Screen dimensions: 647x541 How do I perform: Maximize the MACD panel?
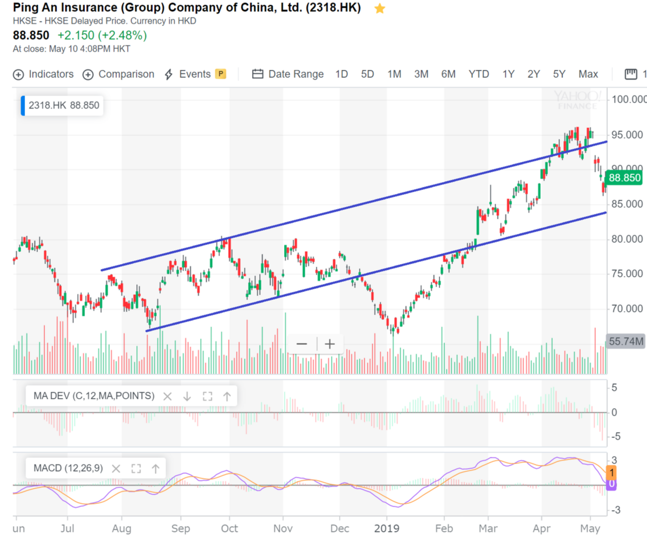coord(136,468)
